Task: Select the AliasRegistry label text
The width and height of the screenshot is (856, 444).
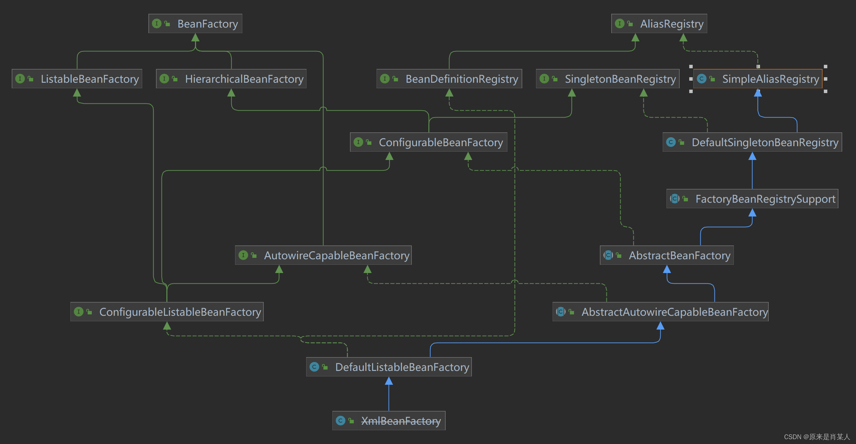Action: click(x=672, y=24)
